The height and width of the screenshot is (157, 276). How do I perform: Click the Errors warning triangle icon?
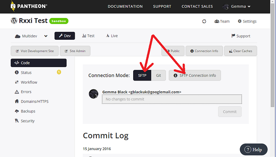17,92
